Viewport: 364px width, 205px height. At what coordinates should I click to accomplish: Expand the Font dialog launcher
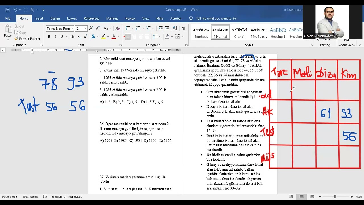[x=121, y=45]
